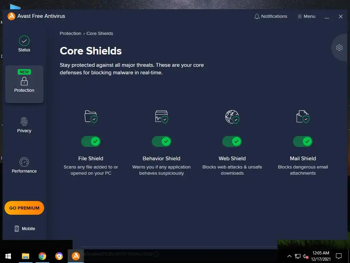Turn off the Behavior Shield toggle
Screen dimensions: 350x263
(161, 141)
